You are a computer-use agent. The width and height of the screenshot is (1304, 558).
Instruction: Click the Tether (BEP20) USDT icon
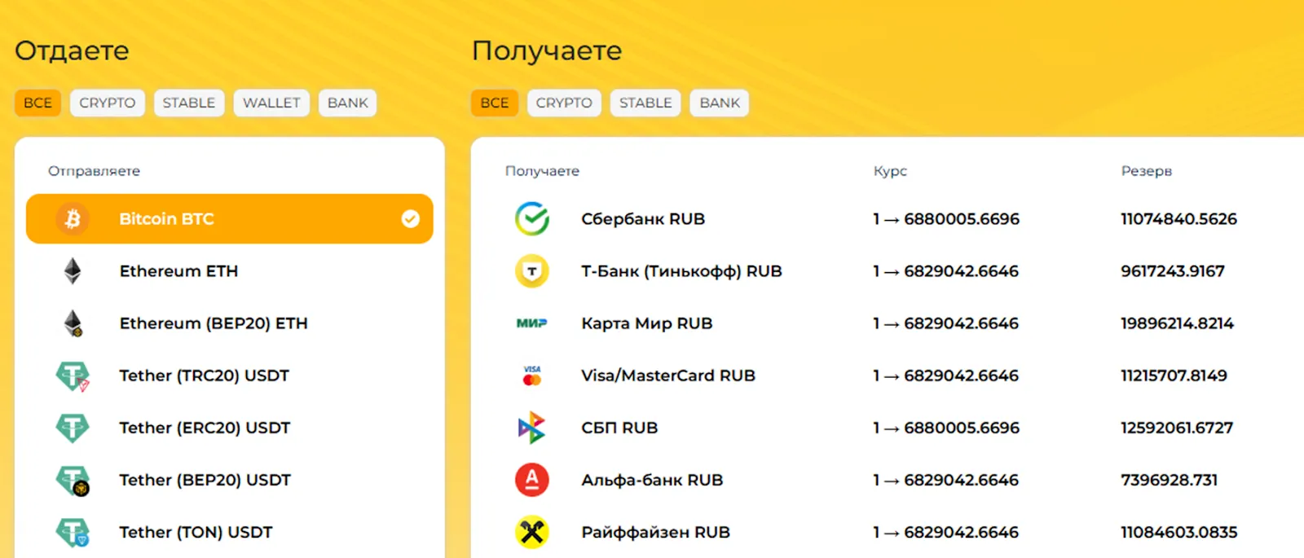(x=73, y=480)
